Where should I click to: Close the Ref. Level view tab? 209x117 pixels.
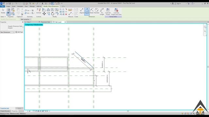pyautogui.click(x=65, y=22)
